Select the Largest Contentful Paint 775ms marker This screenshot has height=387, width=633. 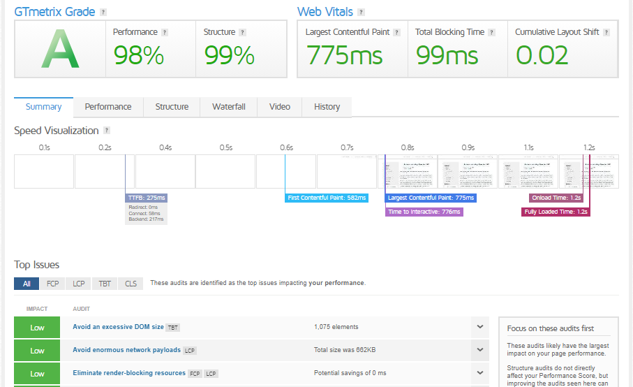pyautogui.click(x=431, y=198)
